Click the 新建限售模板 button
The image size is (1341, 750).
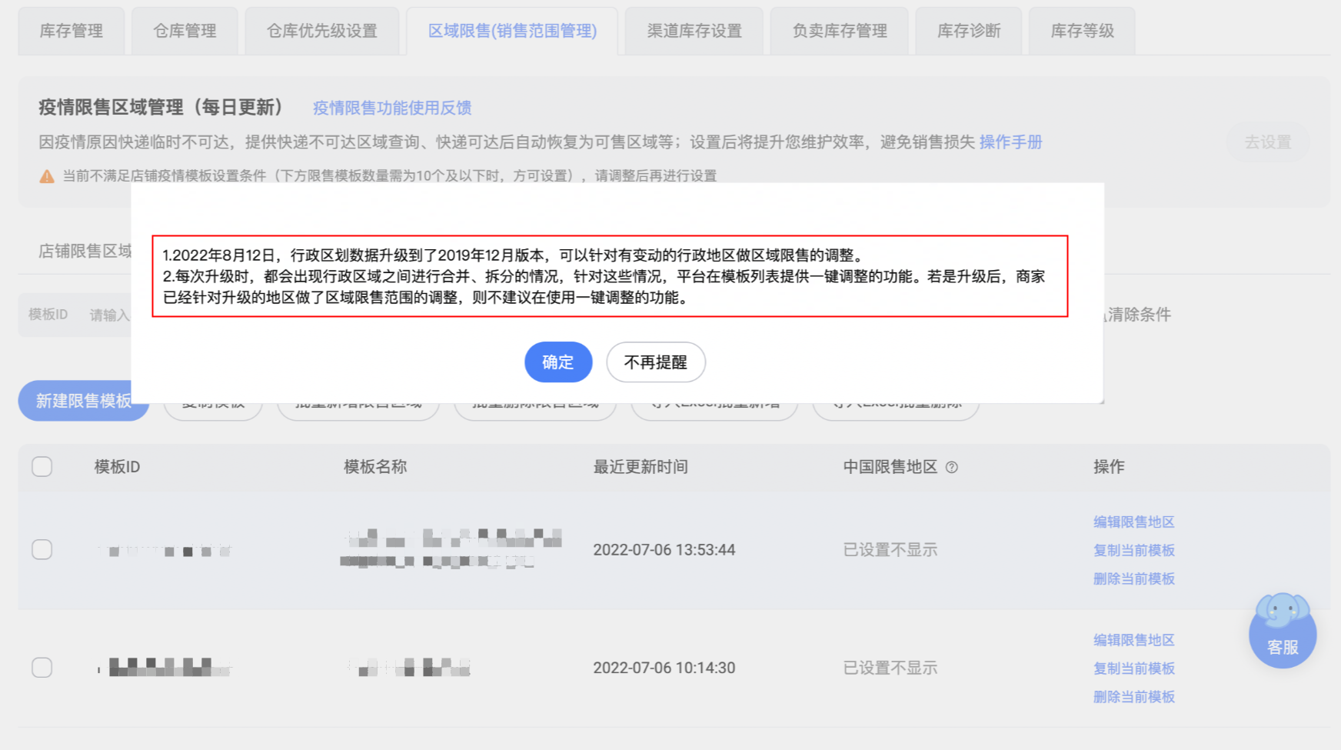[x=84, y=401]
